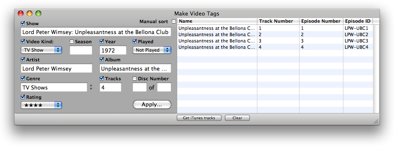The image size is (397, 153).
Task: Enable the Disc Number checkbox
Action: (135, 79)
